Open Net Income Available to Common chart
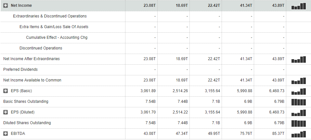Image resolution: width=311 pixels, height=140 pixels. [299, 81]
